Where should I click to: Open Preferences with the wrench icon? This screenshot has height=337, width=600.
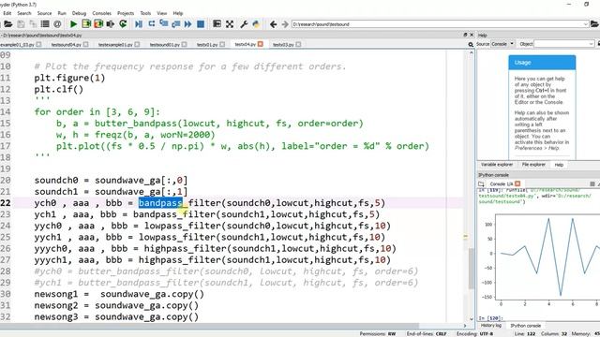244,24
